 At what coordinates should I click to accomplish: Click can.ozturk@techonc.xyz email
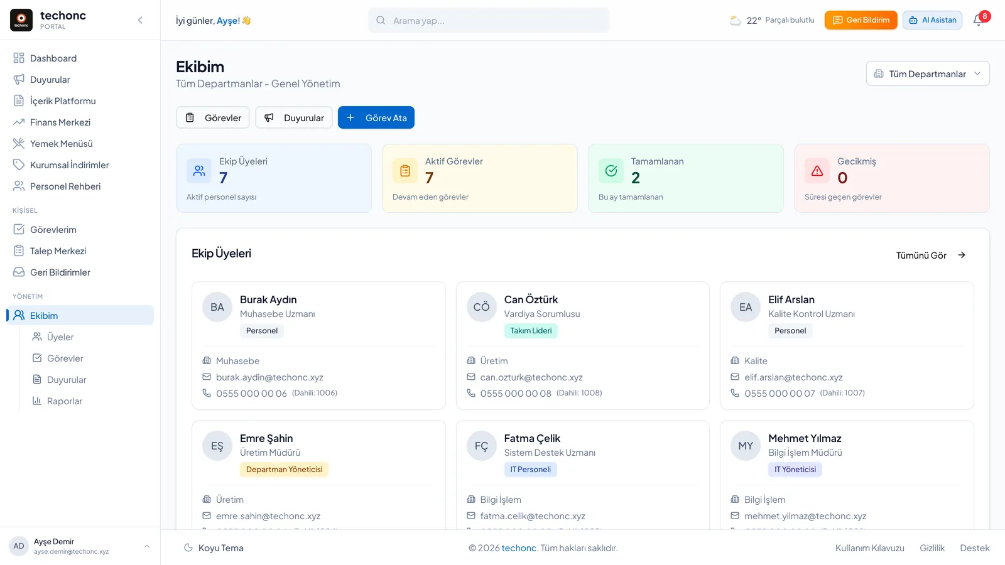(531, 377)
